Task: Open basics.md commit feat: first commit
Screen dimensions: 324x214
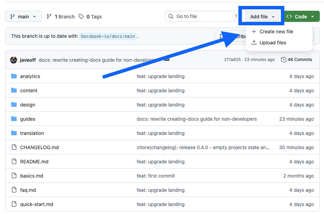Action: (156, 176)
